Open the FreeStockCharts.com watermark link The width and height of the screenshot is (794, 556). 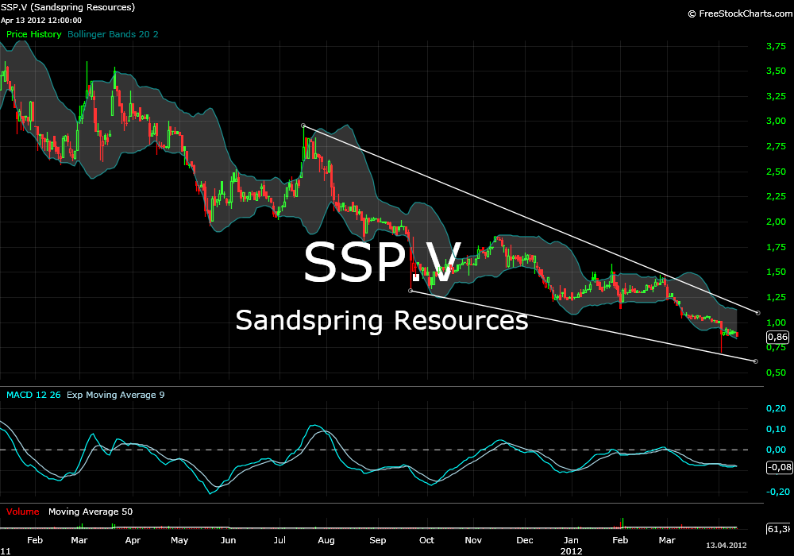tap(740, 14)
